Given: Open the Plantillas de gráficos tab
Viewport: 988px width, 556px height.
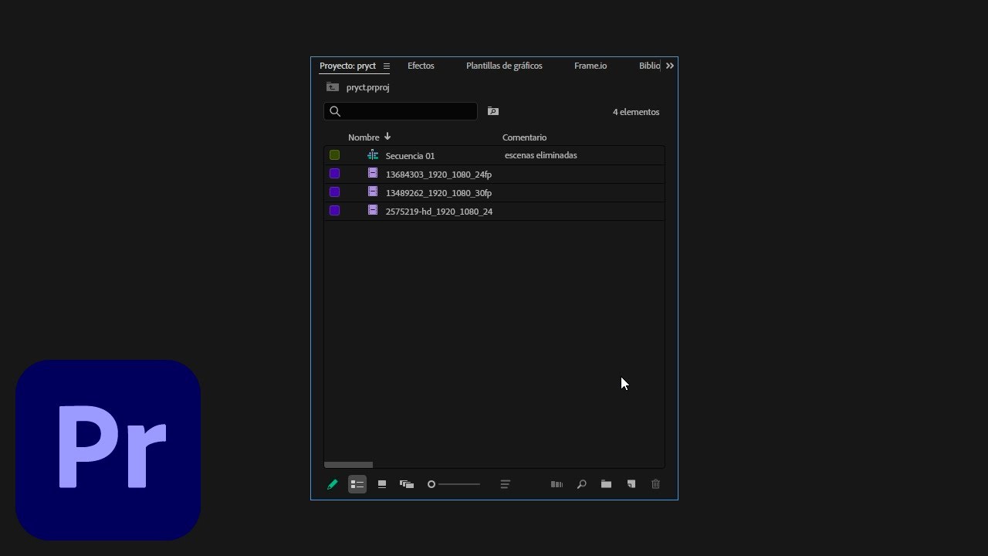Looking at the screenshot, I should tap(504, 66).
